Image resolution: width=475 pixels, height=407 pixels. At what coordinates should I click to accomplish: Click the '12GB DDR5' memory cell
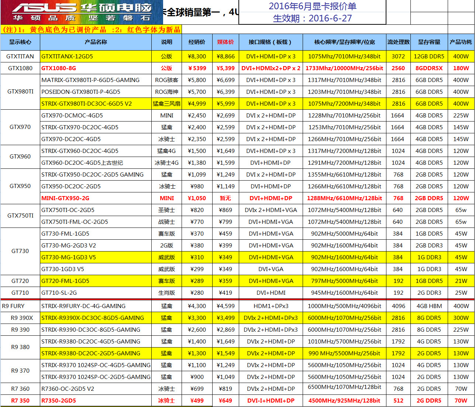pyautogui.click(x=429, y=57)
